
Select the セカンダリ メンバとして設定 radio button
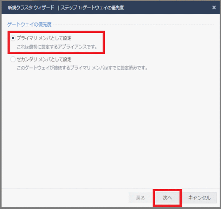[13, 59]
